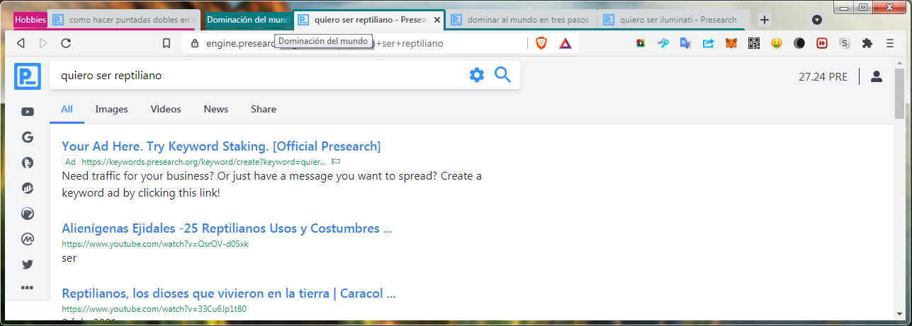Open search settings gear icon
912x326 pixels.
click(x=477, y=75)
